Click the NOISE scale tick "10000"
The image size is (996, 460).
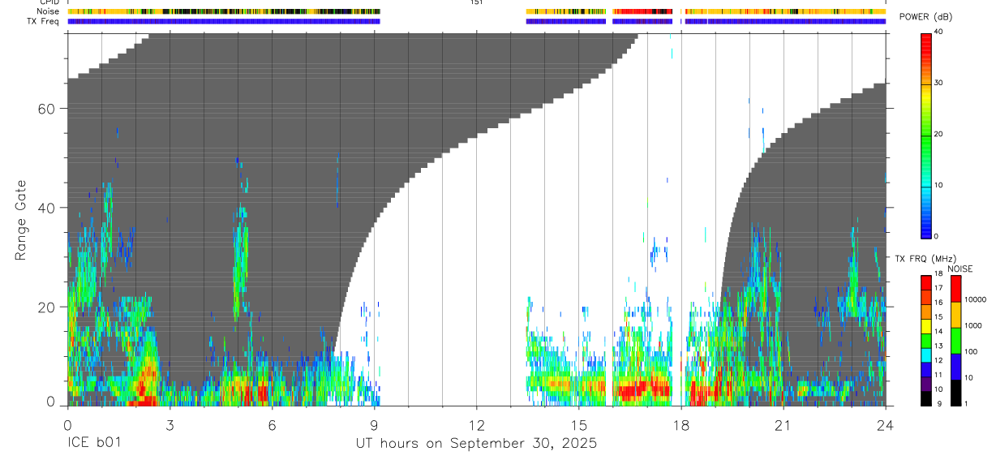click(975, 300)
